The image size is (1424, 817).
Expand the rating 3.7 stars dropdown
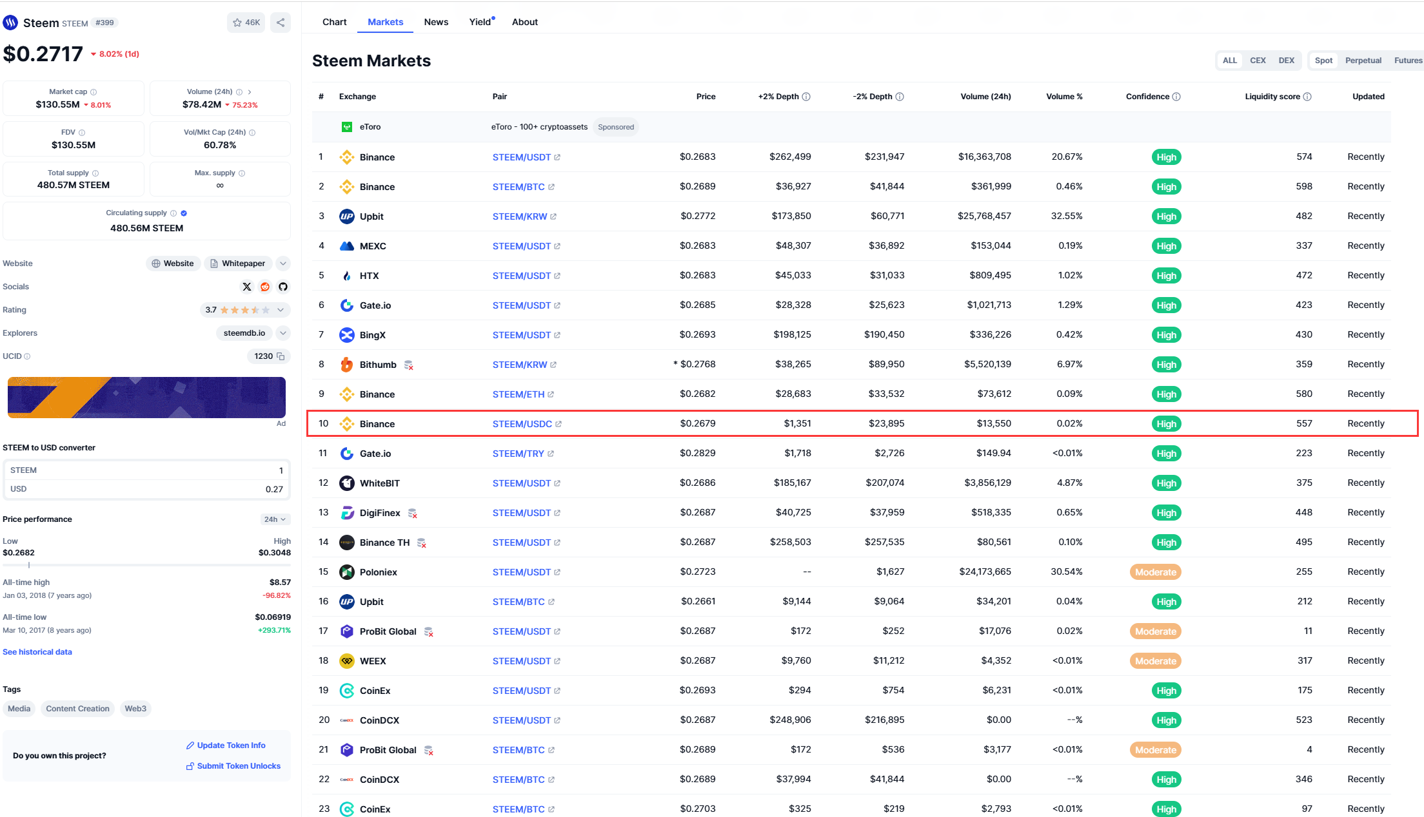point(281,310)
